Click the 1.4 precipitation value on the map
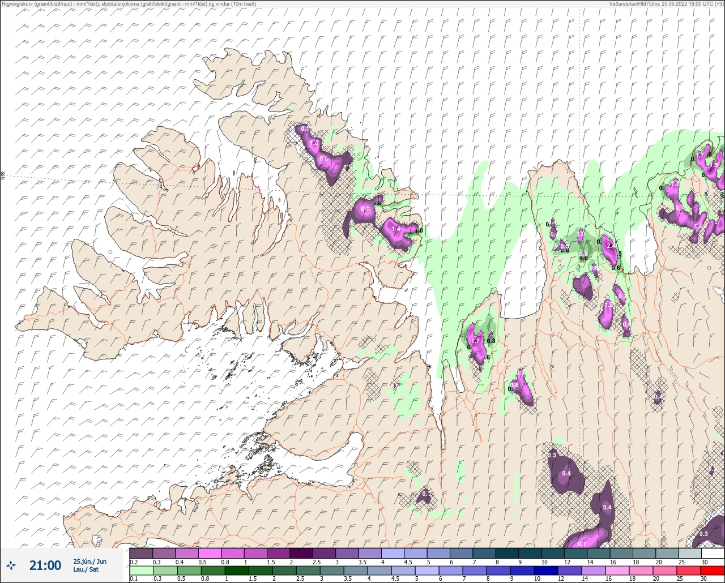Viewport: 725px width, 583px height. 396,229
